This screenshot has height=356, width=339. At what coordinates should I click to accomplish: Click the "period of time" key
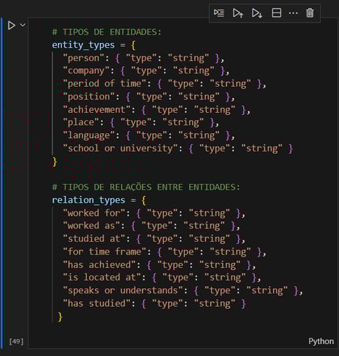point(105,84)
